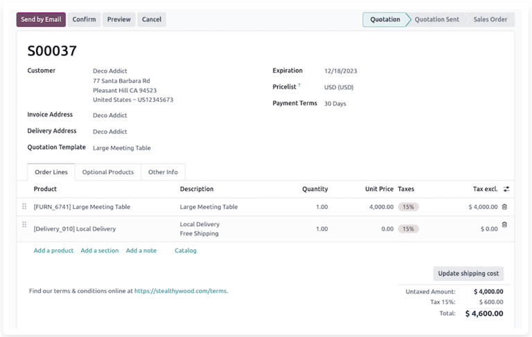Select the Order Lines tab
The width and height of the screenshot is (532, 337).
coord(51,172)
